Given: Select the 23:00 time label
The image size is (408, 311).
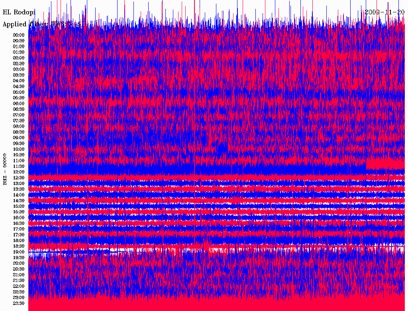Looking at the screenshot, I should pos(19,297).
